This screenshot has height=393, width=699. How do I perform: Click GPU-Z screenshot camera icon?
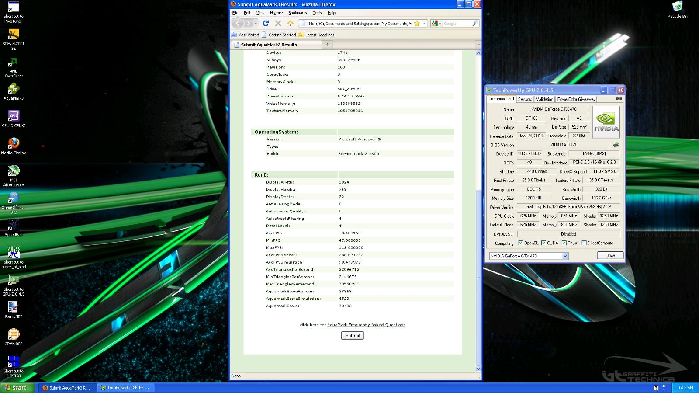(x=619, y=99)
